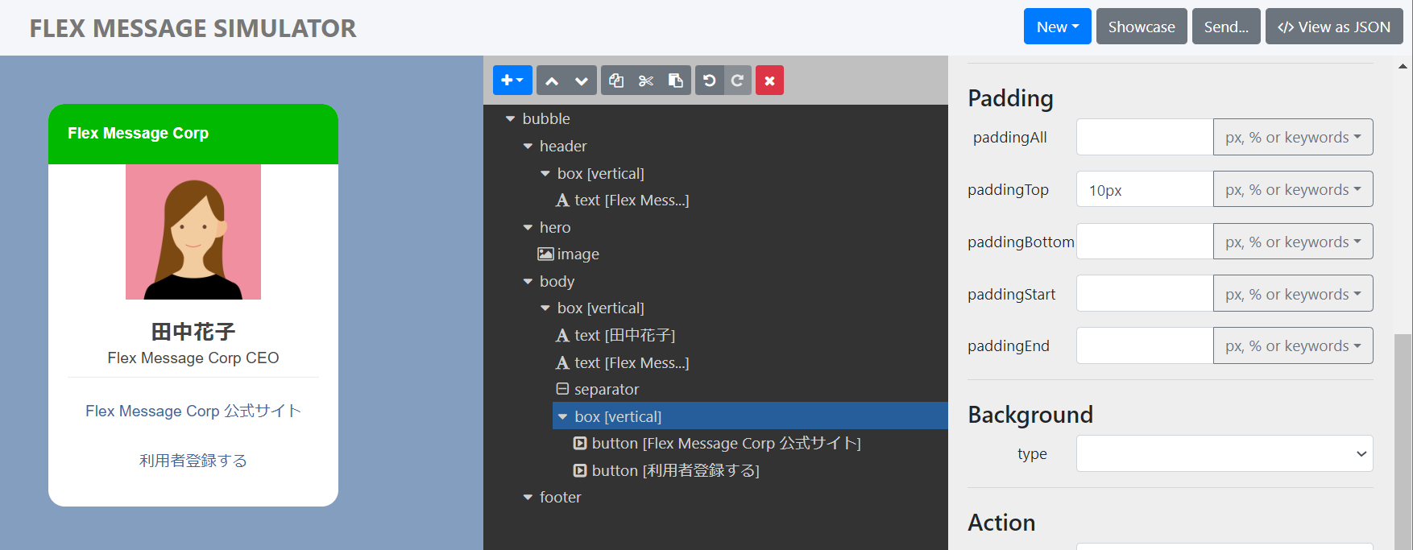Click the Showcase button
1413x550 pixels.
point(1141,27)
